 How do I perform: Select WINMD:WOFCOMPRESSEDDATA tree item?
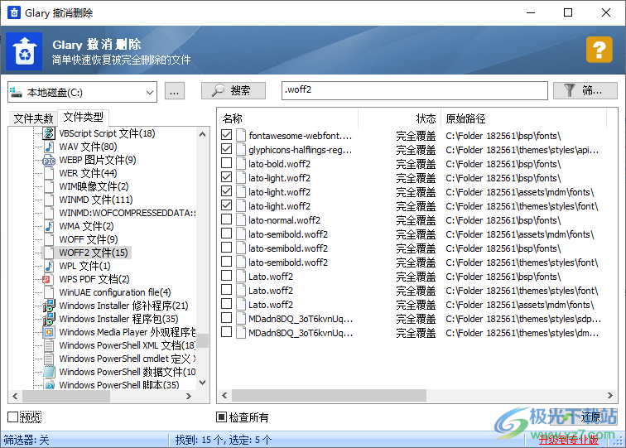pos(127,213)
